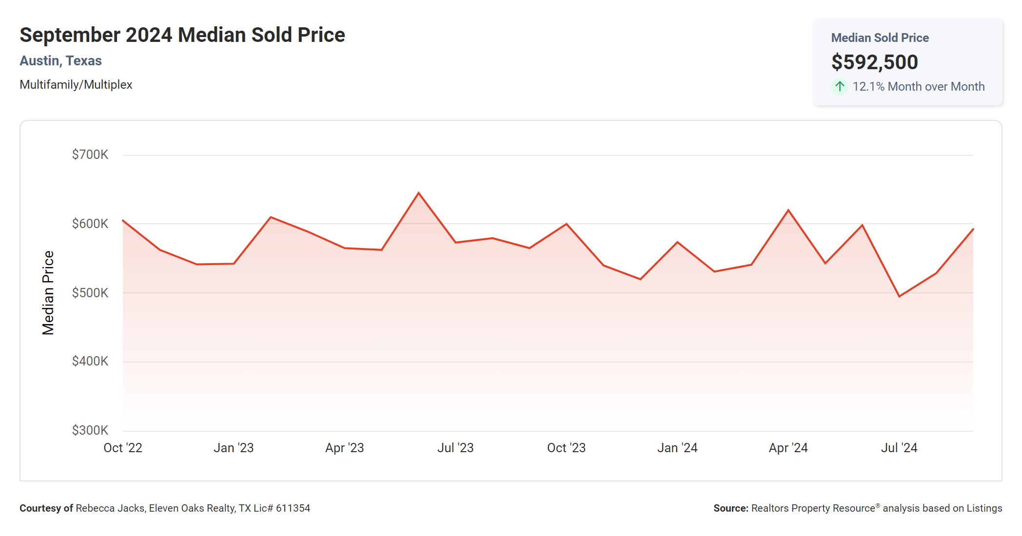Click the Austin, Texas location link
Screen dimensions: 1022x536
[60, 61]
